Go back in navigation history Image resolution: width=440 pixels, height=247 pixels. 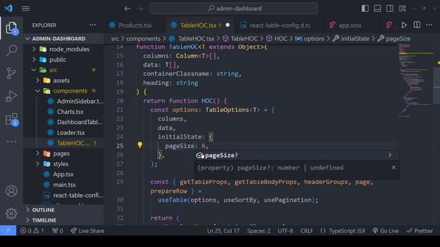coord(127,9)
